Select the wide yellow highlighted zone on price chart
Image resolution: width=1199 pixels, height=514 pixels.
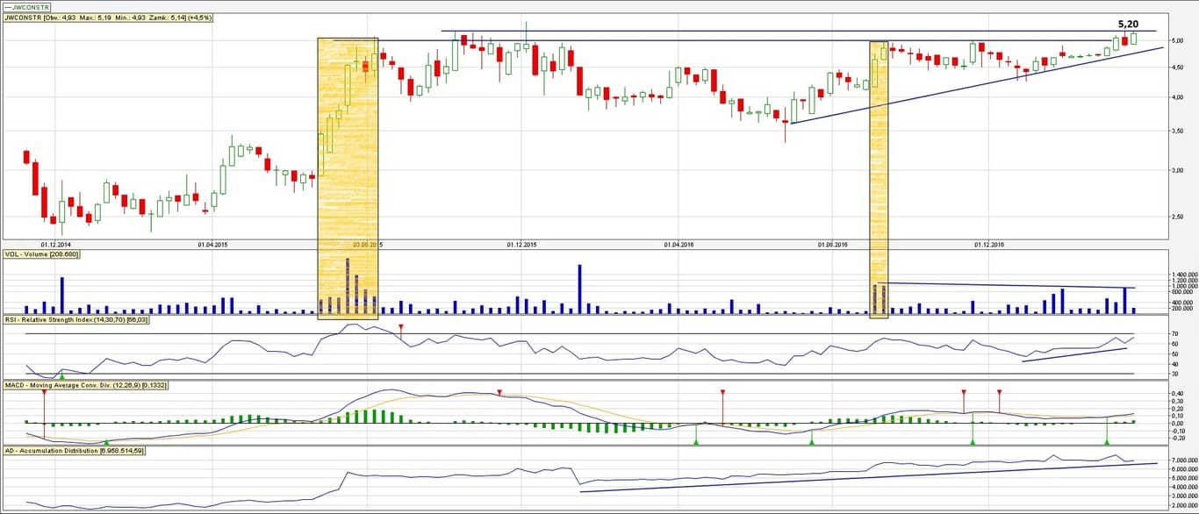348,175
